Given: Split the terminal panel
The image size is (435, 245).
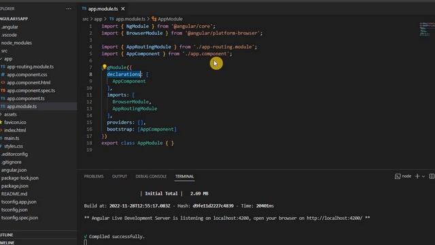Looking at the screenshot, I should pyautogui.click(x=432, y=176).
